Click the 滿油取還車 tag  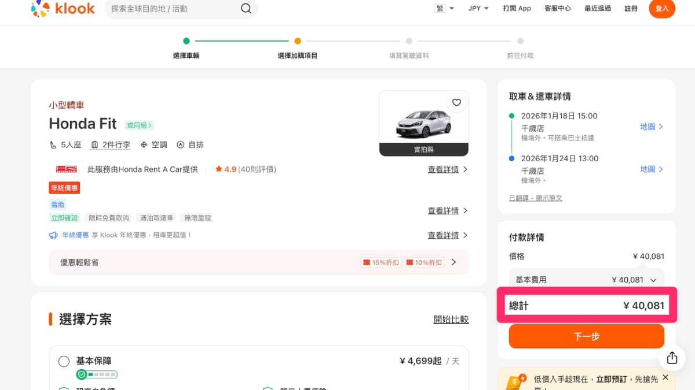(x=155, y=218)
